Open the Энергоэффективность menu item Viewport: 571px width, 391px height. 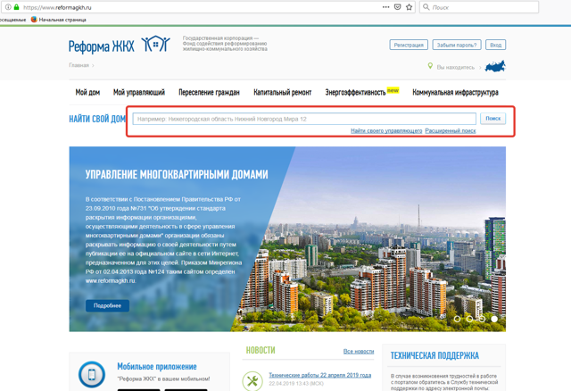(355, 93)
